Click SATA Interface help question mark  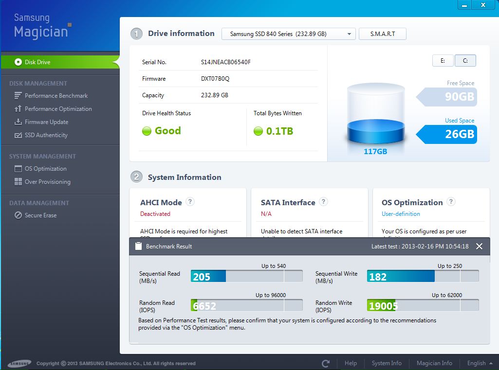323,201
